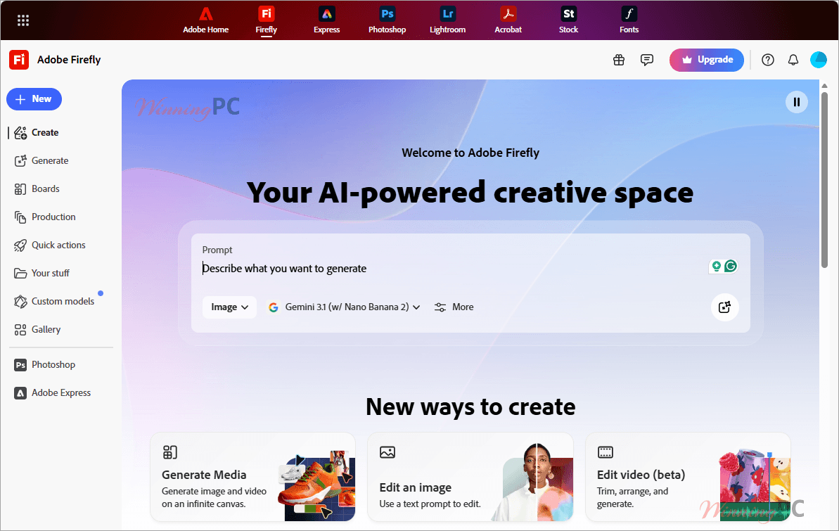Open the Image type dropdown
Screen dimensions: 839x531
(x=229, y=307)
